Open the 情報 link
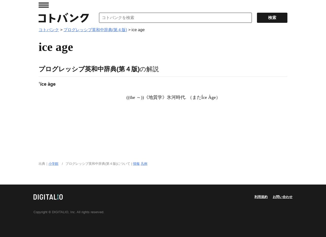The height and width of the screenshot is (237, 326). pyautogui.click(x=136, y=164)
